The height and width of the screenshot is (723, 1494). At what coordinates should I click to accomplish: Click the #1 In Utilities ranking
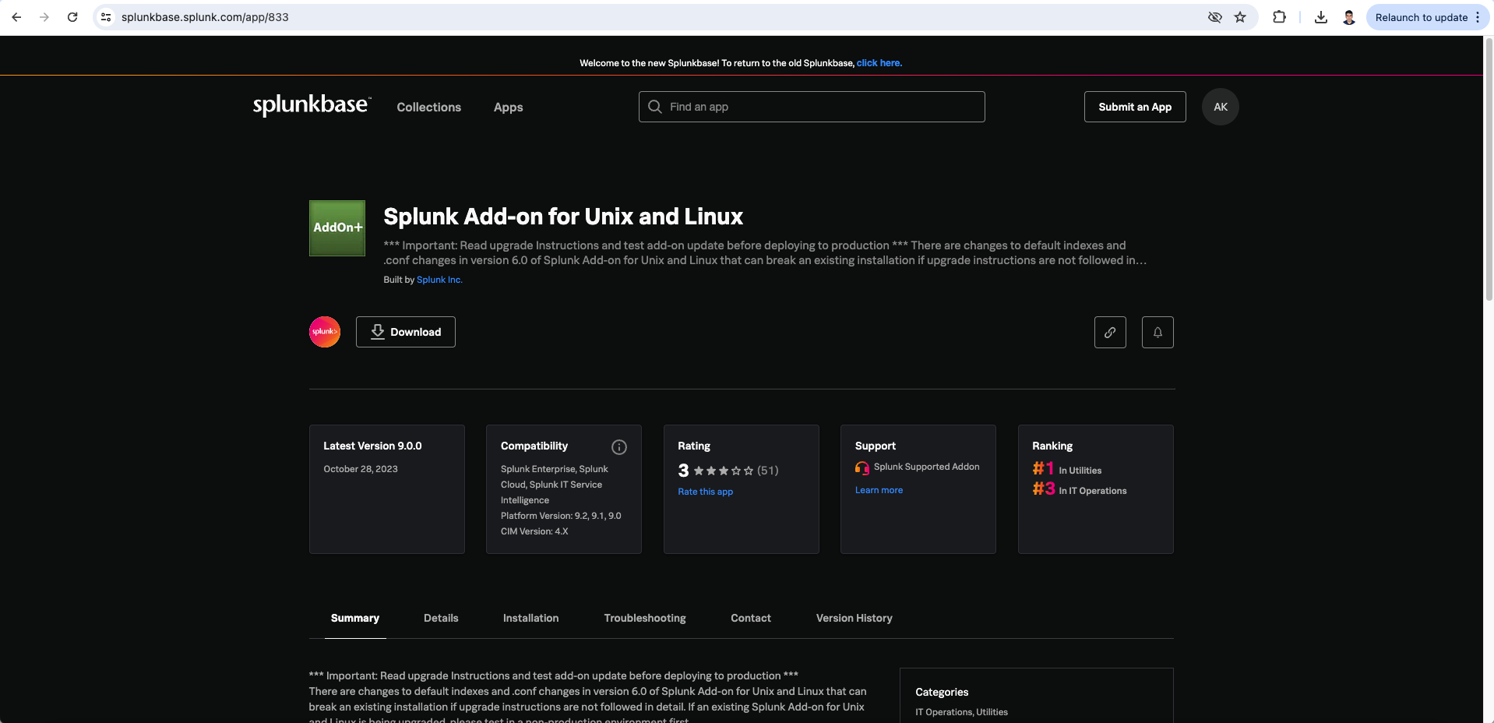pos(1067,469)
